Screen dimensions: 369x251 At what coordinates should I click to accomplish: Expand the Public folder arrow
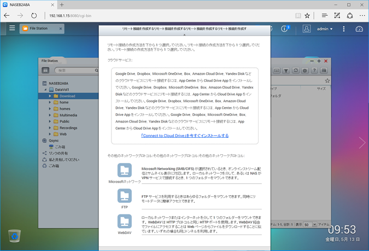(50, 121)
